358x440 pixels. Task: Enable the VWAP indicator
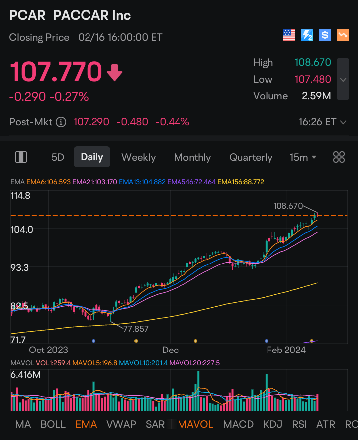click(x=121, y=424)
